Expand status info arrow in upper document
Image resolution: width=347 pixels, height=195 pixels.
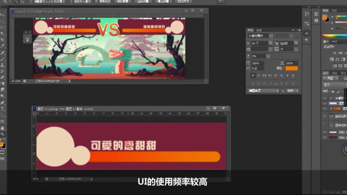tap(69, 81)
